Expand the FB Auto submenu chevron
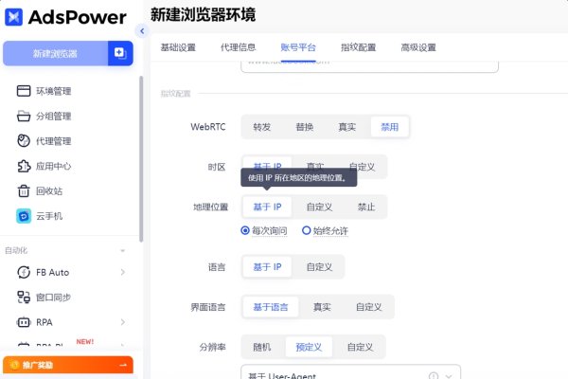 [123, 272]
